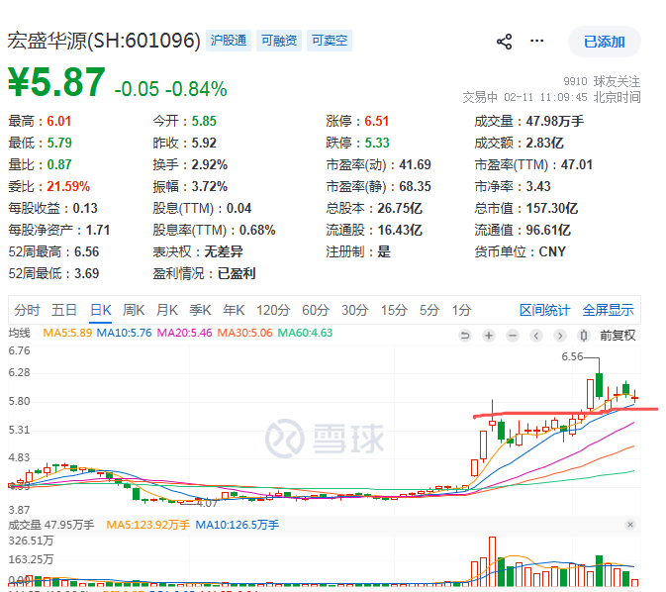Screen dimensions: 666x592
Task: Click the current price ¥5.87
Action: point(56,83)
